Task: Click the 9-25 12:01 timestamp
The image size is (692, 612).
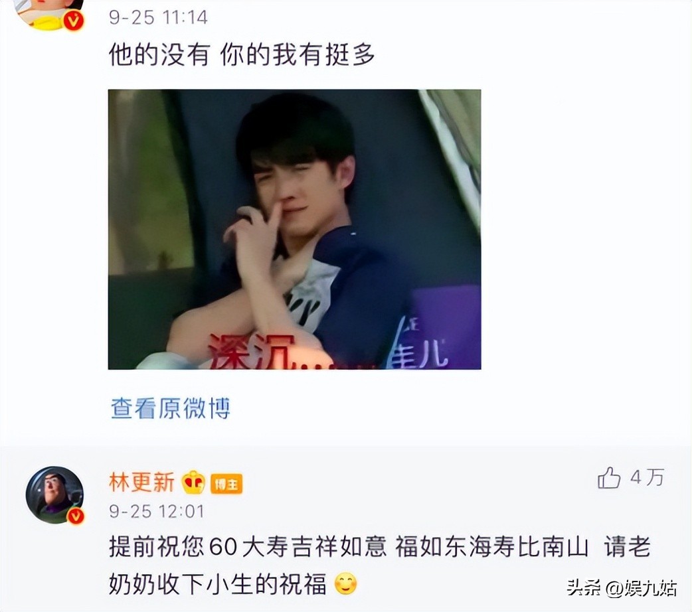Action: [157, 511]
